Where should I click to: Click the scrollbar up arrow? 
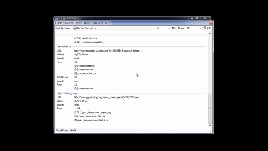coord(210,33)
